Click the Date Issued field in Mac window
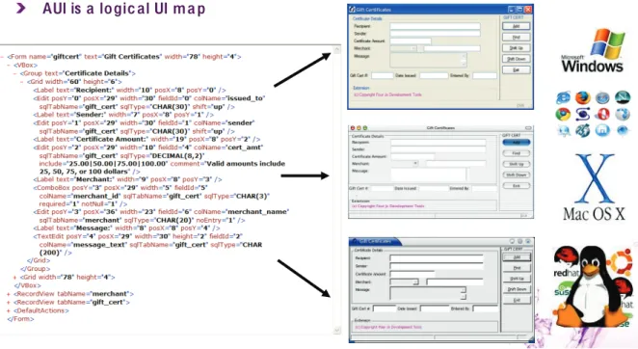638x349 pixels. [433, 189]
